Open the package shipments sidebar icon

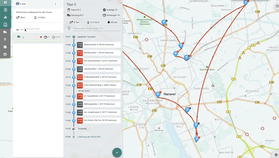click(5, 54)
